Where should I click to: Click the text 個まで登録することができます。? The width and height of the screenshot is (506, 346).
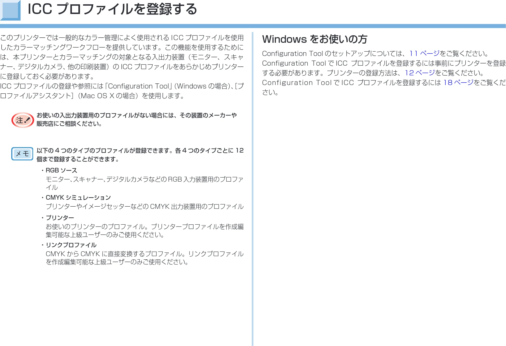pyautogui.click(x=78, y=159)
